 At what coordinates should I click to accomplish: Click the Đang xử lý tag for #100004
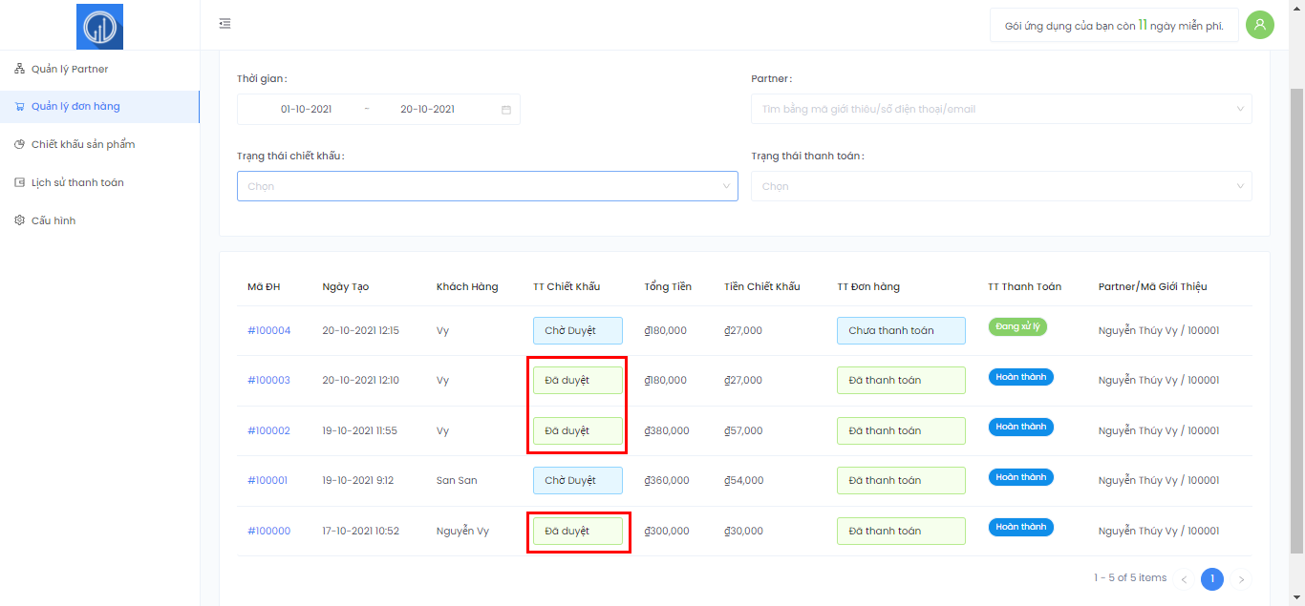(x=1017, y=326)
